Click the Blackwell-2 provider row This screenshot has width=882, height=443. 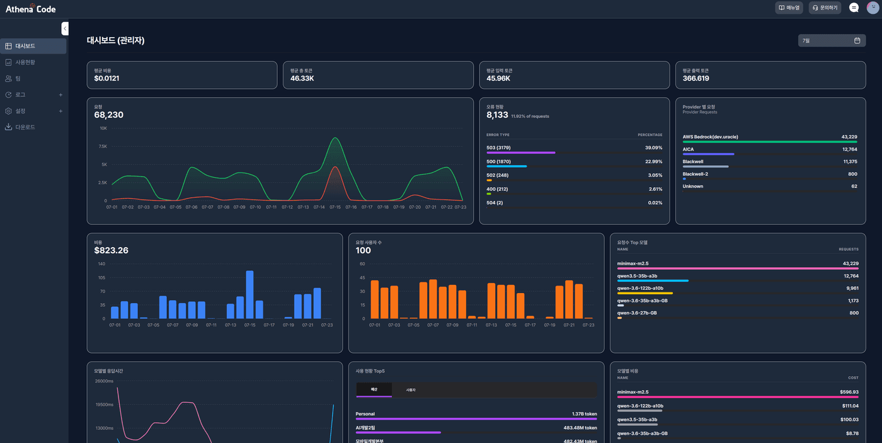tap(770, 176)
